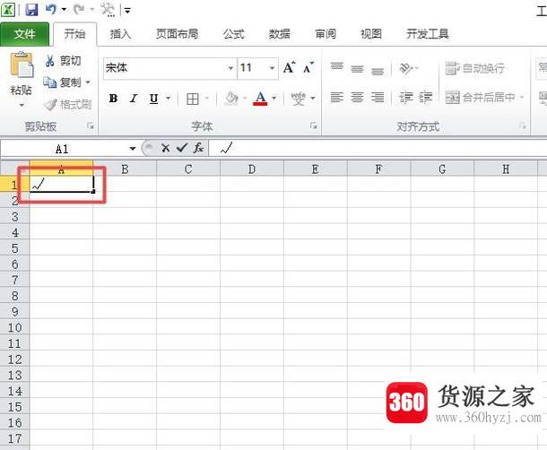Open font color dropdown arrow
Screen dimensions: 547x450
coord(274,99)
